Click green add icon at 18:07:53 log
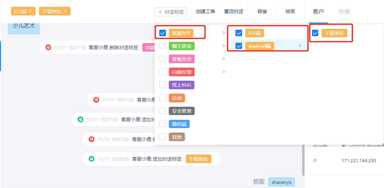 click(80, 119)
